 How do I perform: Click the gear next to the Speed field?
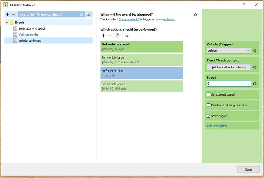tap(254, 84)
